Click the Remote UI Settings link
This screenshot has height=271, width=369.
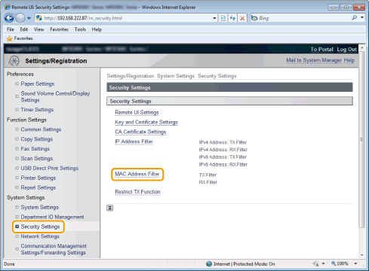pyautogui.click(x=137, y=112)
